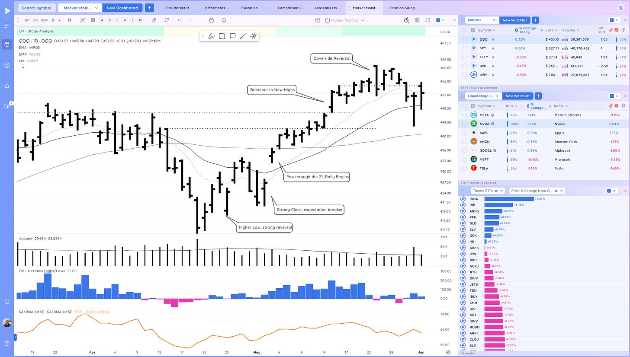Image resolution: width=630 pixels, height=357 pixels.
Task: Switch to Performance tab
Action: point(216,8)
